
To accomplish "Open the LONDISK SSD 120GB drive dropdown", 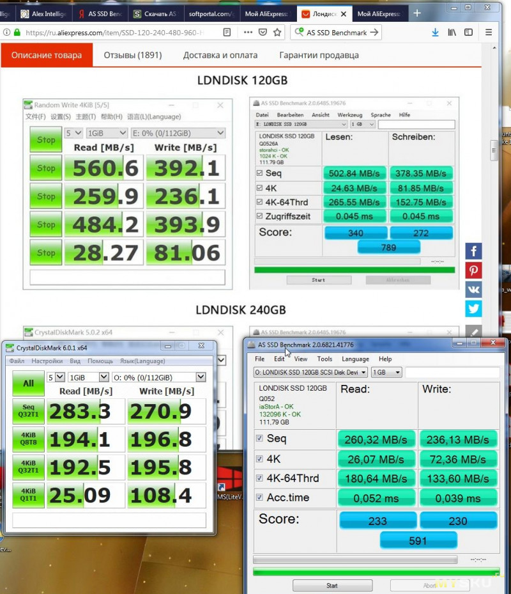I will tap(310, 372).
